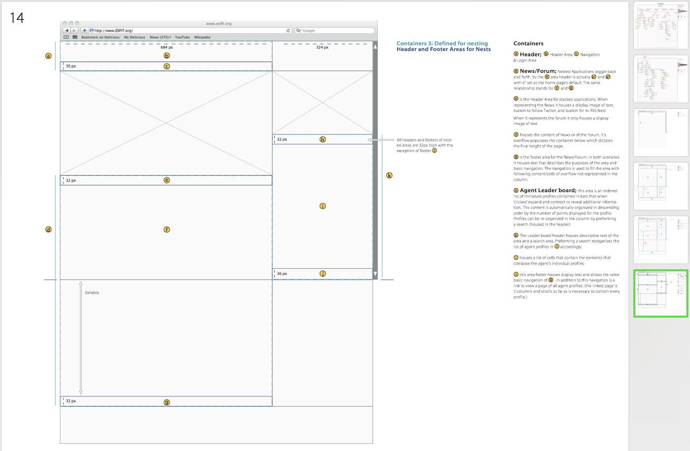Click marker i in the right wireframe column
This screenshot has height=451, width=690.
(323, 206)
